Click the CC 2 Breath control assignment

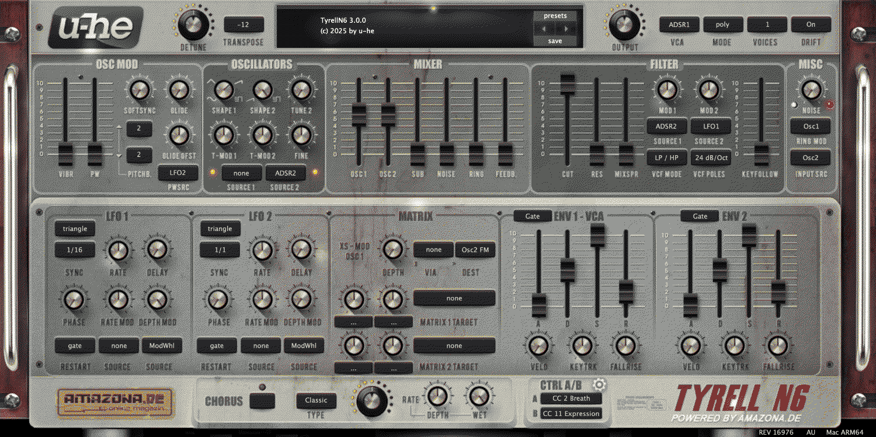coord(571,398)
